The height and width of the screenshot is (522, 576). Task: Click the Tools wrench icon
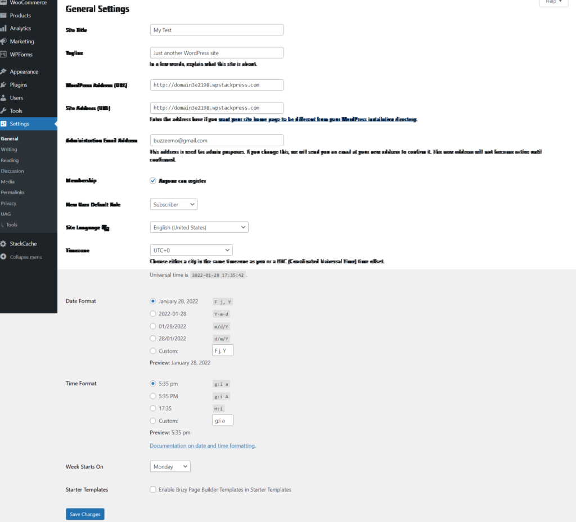[3, 111]
